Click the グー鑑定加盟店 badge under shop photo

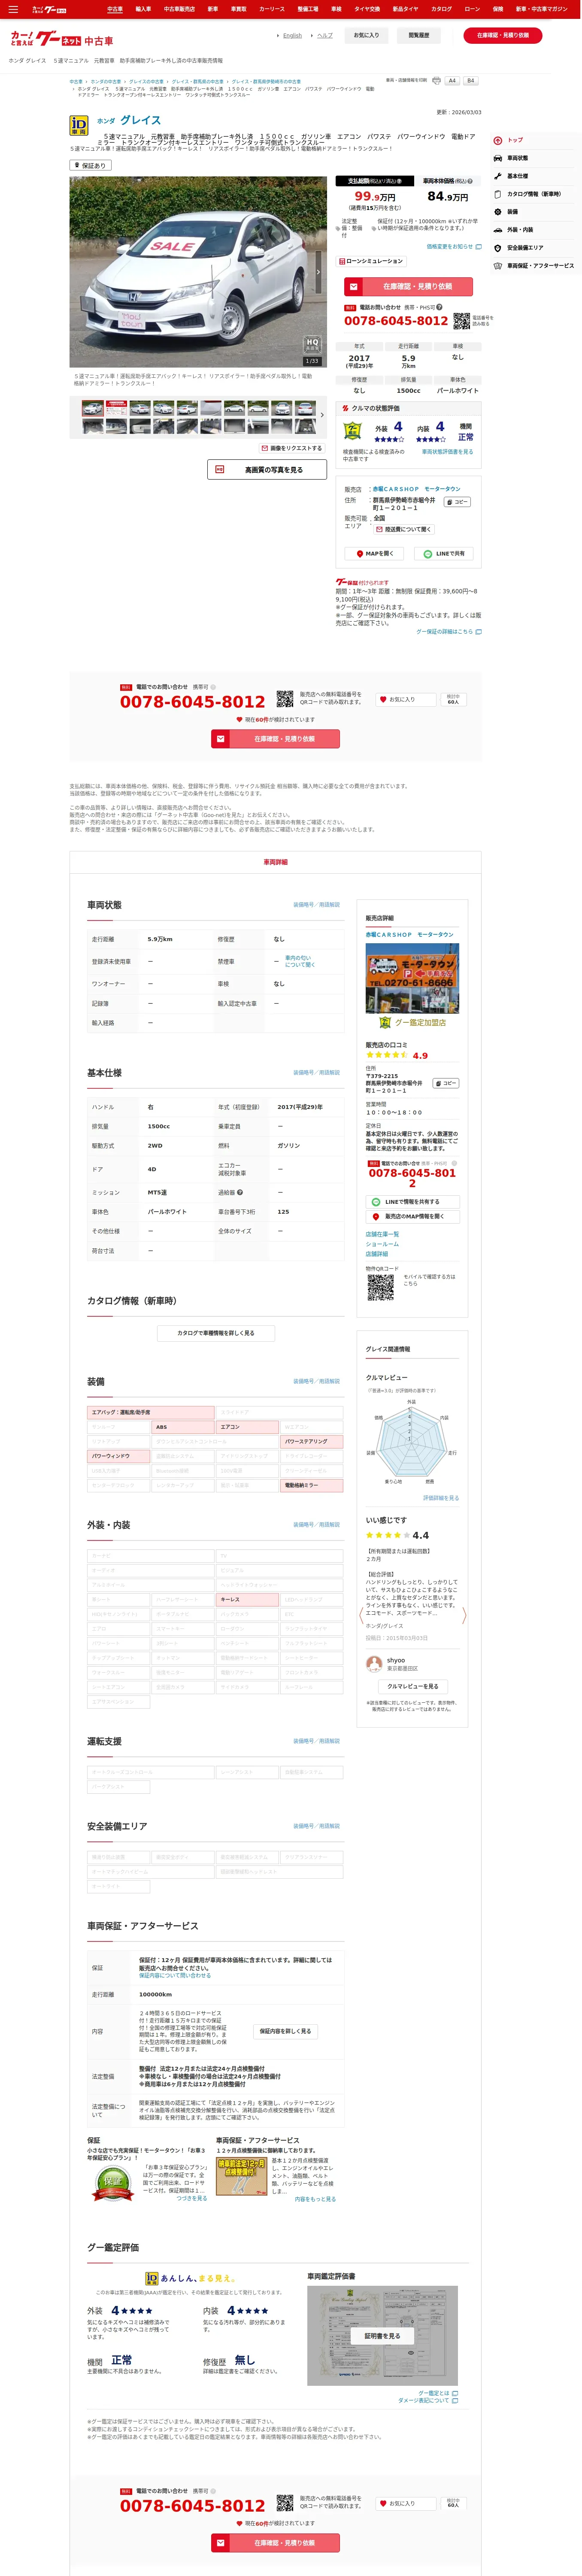pos(413,1023)
